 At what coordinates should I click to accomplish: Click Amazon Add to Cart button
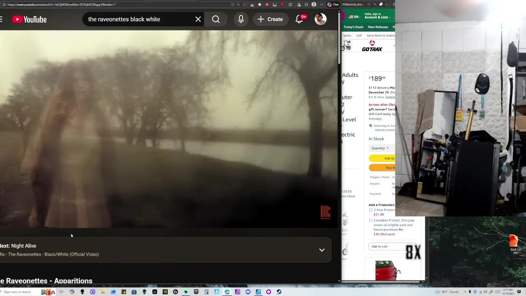pos(382,158)
